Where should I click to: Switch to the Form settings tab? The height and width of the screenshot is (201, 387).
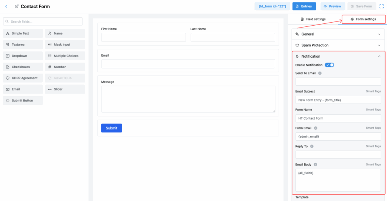[364, 19]
